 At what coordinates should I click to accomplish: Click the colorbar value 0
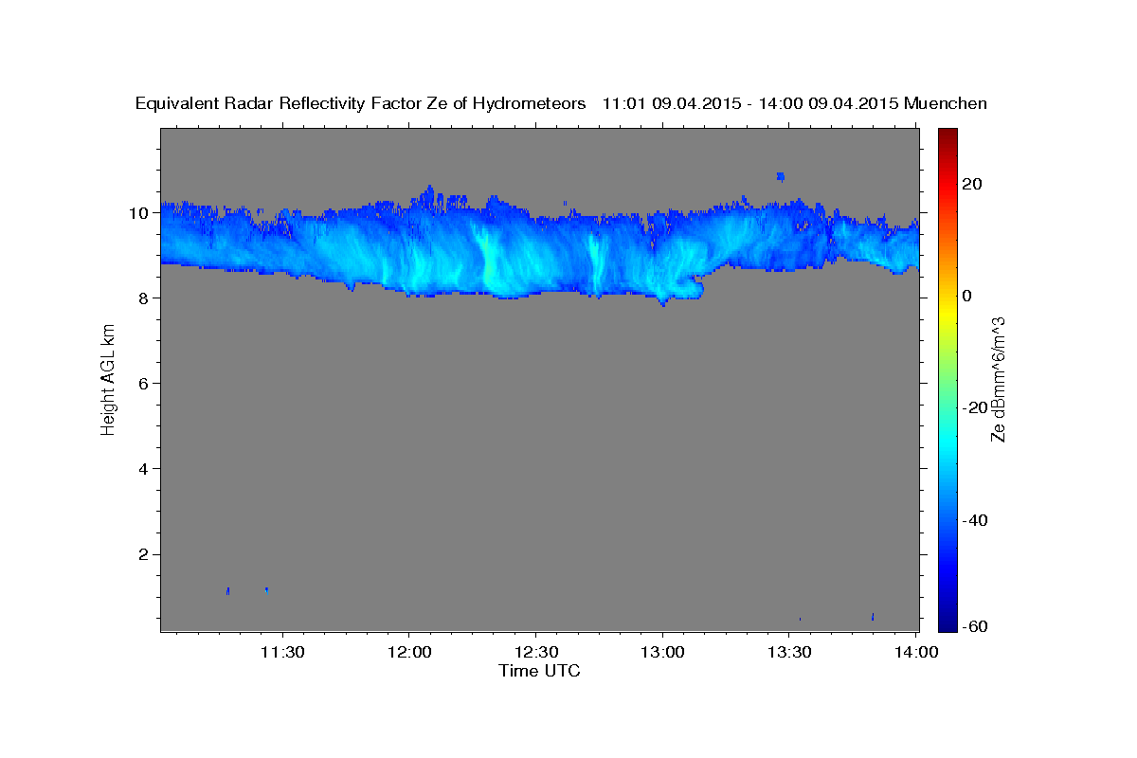(x=966, y=296)
